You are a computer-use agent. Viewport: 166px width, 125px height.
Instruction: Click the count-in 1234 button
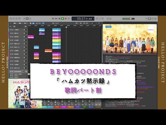(108, 18)
